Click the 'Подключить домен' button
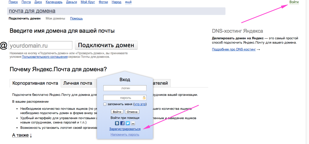The width and height of the screenshot is (309, 144). [106, 45]
